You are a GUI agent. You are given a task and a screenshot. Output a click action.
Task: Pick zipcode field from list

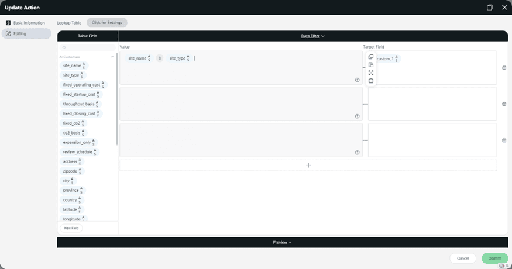point(72,171)
